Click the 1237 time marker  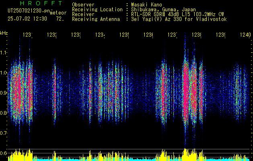point(172,35)
